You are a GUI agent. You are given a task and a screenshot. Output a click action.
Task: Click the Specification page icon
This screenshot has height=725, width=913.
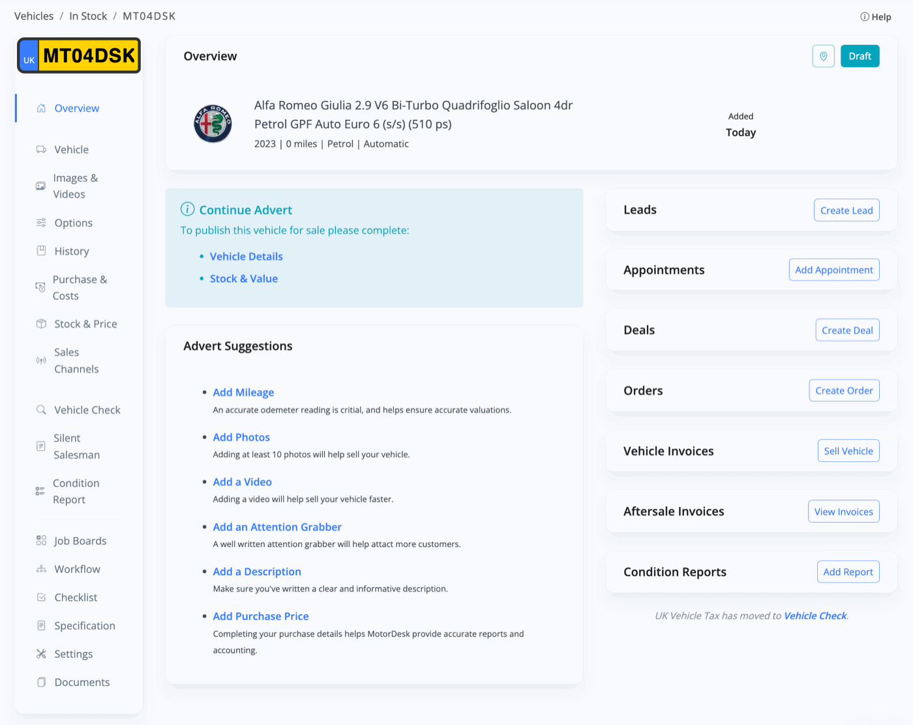click(x=41, y=625)
